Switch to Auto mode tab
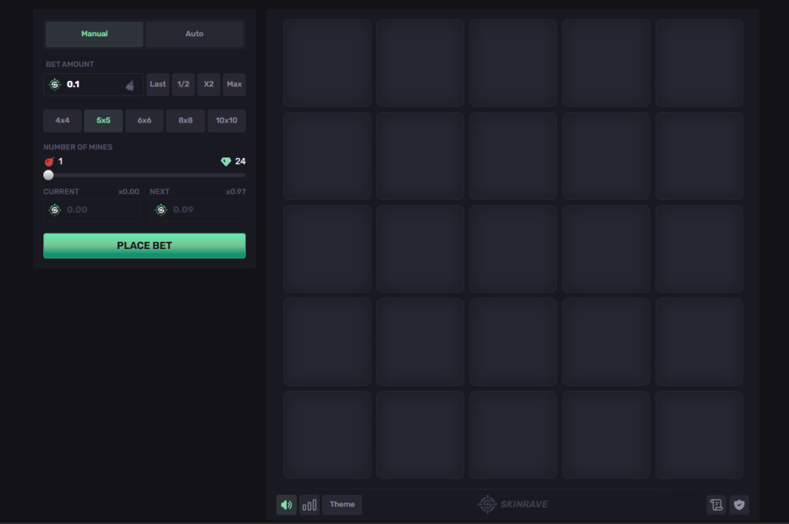 coord(194,34)
